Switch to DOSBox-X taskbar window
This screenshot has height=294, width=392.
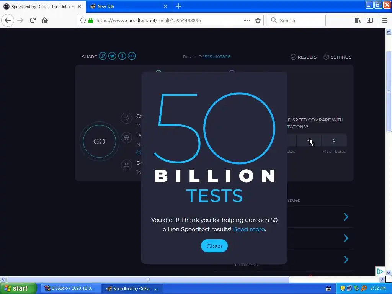71,289
